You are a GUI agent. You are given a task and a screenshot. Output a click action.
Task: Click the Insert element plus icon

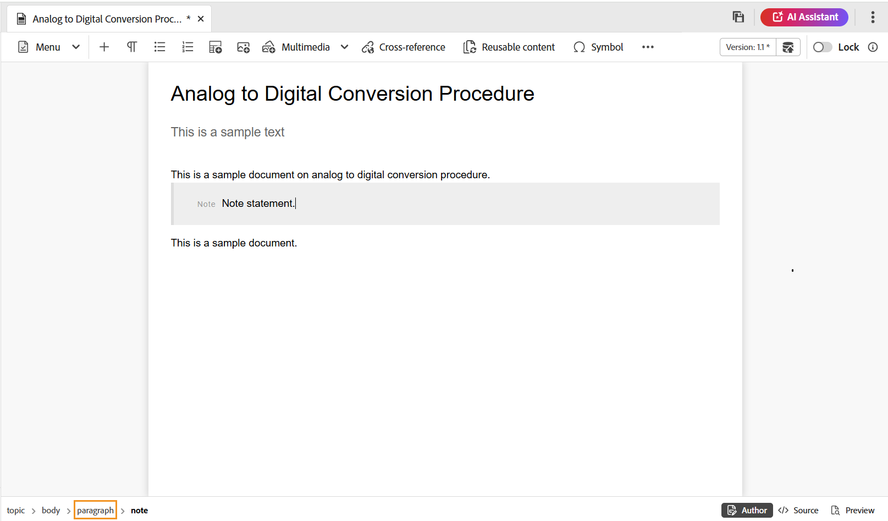click(x=104, y=47)
